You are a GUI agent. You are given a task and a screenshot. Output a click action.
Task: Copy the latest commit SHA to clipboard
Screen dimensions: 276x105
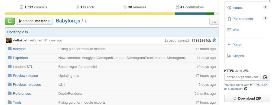[214, 40]
